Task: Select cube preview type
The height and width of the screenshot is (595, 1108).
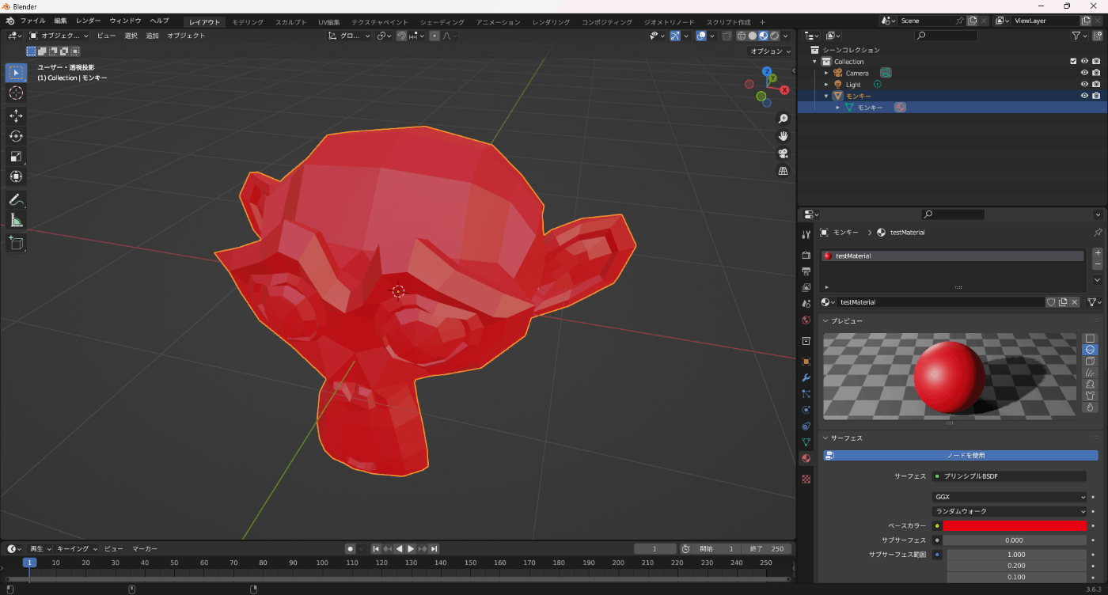Action: click(x=1090, y=361)
